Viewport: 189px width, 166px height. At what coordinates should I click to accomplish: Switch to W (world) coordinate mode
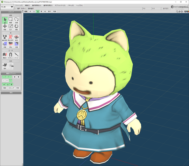point(7,81)
